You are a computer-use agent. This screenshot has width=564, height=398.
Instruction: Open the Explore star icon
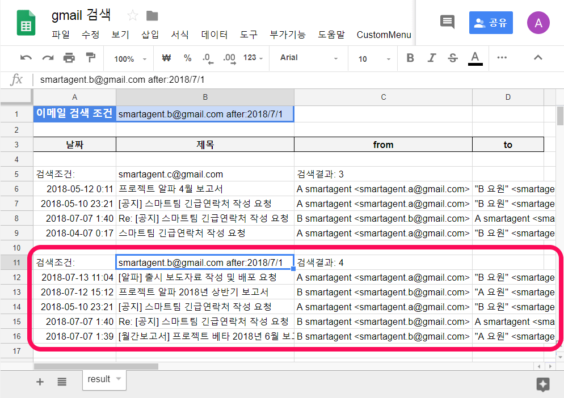click(543, 385)
